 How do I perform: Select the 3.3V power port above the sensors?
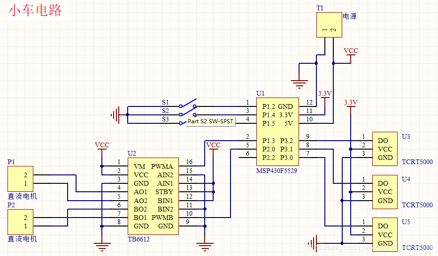tap(351, 106)
